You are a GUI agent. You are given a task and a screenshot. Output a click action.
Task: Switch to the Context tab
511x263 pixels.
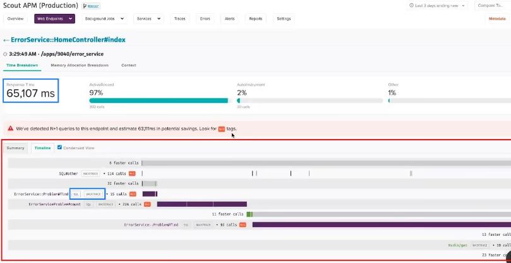pyautogui.click(x=129, y=65)
